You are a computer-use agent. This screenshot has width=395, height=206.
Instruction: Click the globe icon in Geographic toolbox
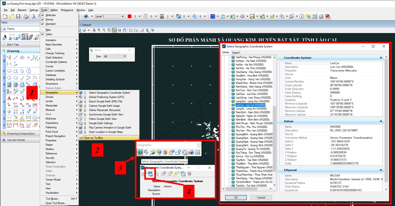[140, 152]
